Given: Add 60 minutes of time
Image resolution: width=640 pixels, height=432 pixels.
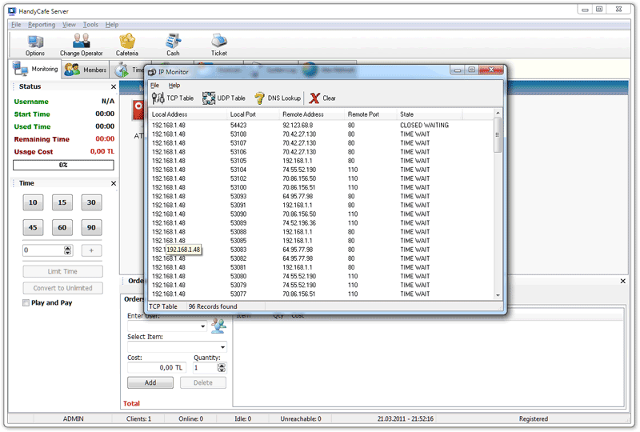Looking at the screenshot, I should [62, 228].
